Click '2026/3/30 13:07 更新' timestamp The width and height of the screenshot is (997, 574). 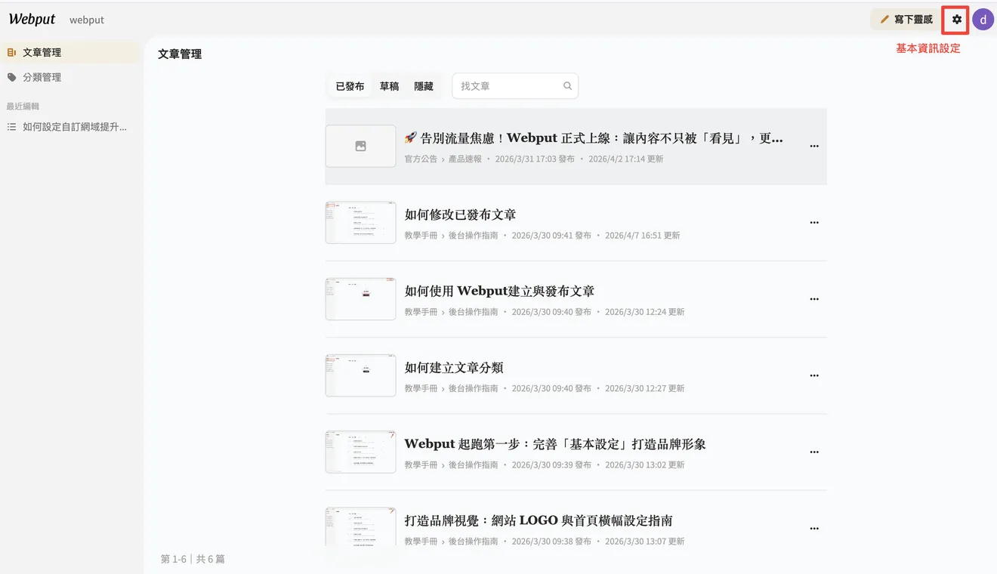pos(645,542)
